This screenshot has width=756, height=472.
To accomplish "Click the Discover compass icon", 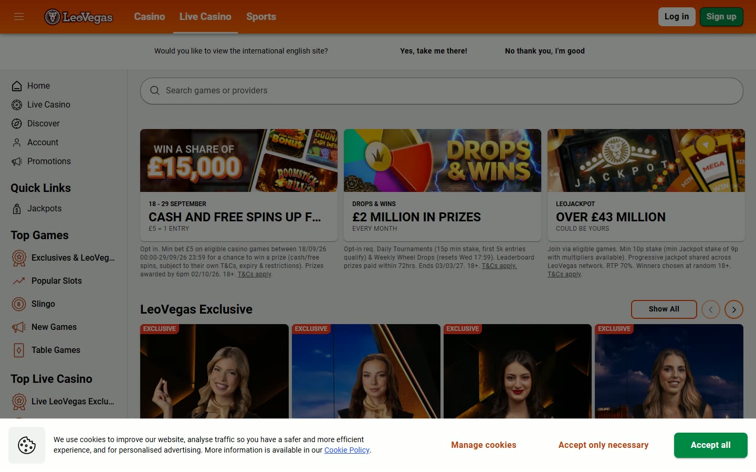I will tap(17, 124).
